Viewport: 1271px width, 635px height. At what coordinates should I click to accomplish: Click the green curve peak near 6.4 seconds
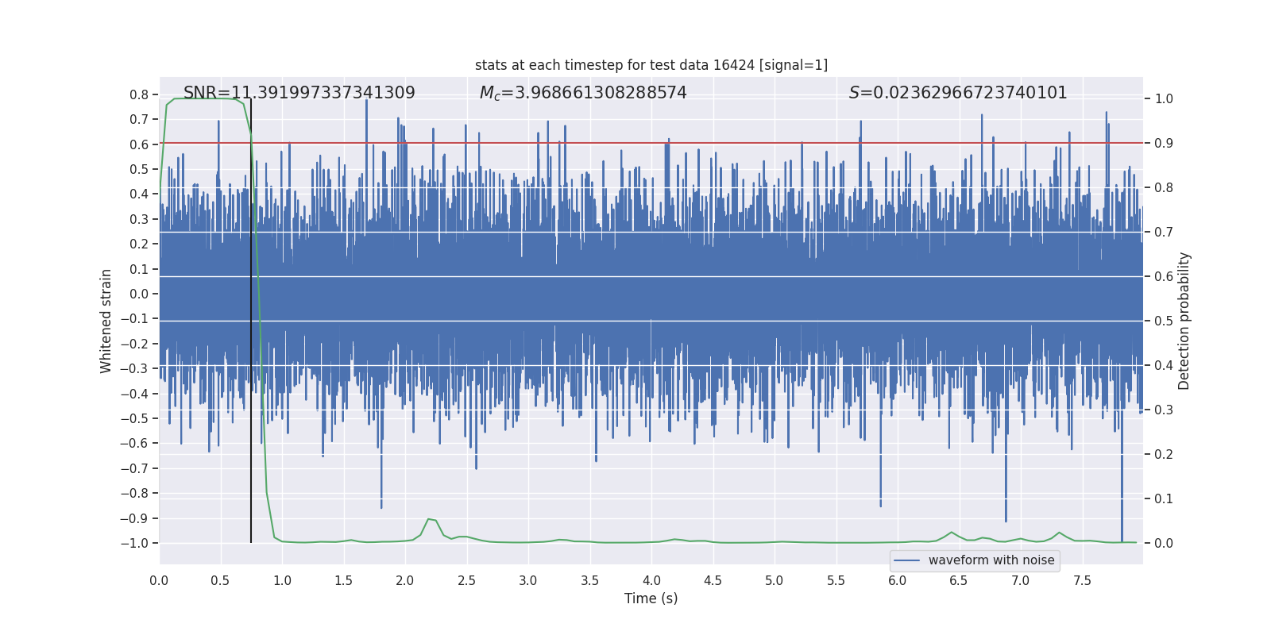click(x=952, y=533)
